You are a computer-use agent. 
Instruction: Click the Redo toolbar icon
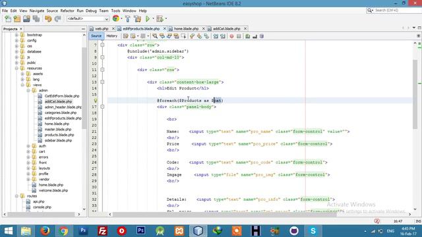57,19
